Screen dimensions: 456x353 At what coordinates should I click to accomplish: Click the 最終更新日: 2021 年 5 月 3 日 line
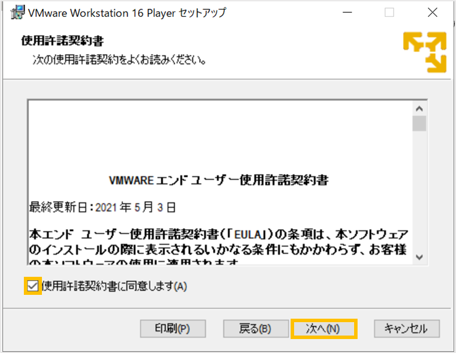click(102, 207)
